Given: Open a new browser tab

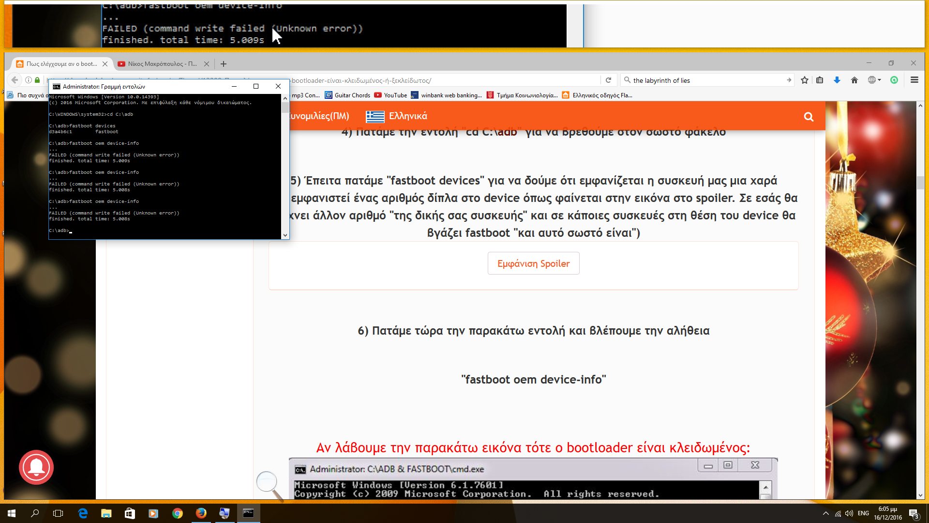Looking at the screenshot, I should (x=224, y=64).
